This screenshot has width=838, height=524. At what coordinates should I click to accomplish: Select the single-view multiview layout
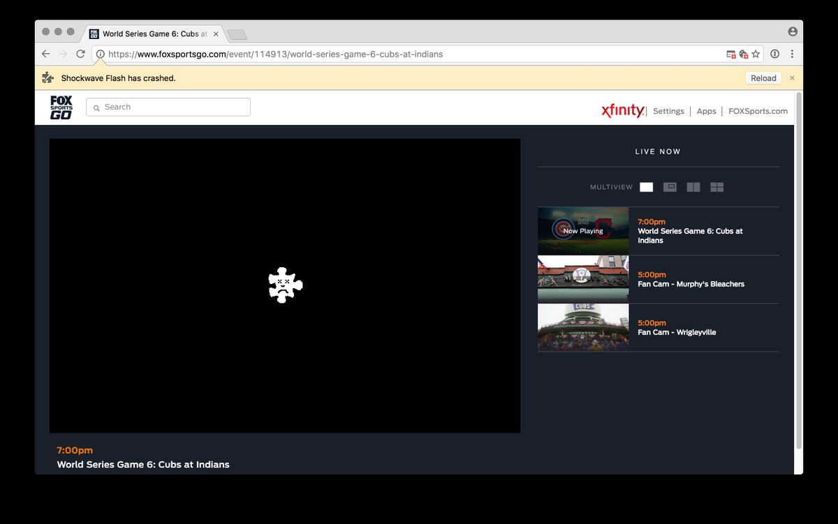pos(646,187)
